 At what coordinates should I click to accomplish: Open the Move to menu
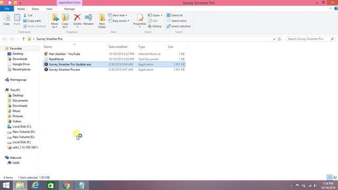coord(54,21)
